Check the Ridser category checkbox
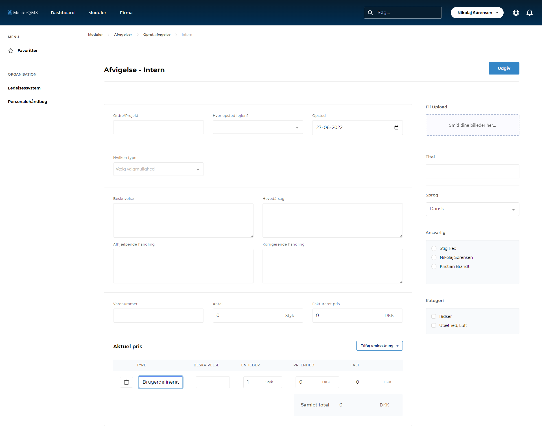The height and width of the screenshot is (444, 542). tap(434, 316)
